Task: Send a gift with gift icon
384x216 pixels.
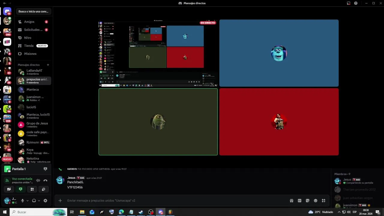Action: tap(291, 201)
